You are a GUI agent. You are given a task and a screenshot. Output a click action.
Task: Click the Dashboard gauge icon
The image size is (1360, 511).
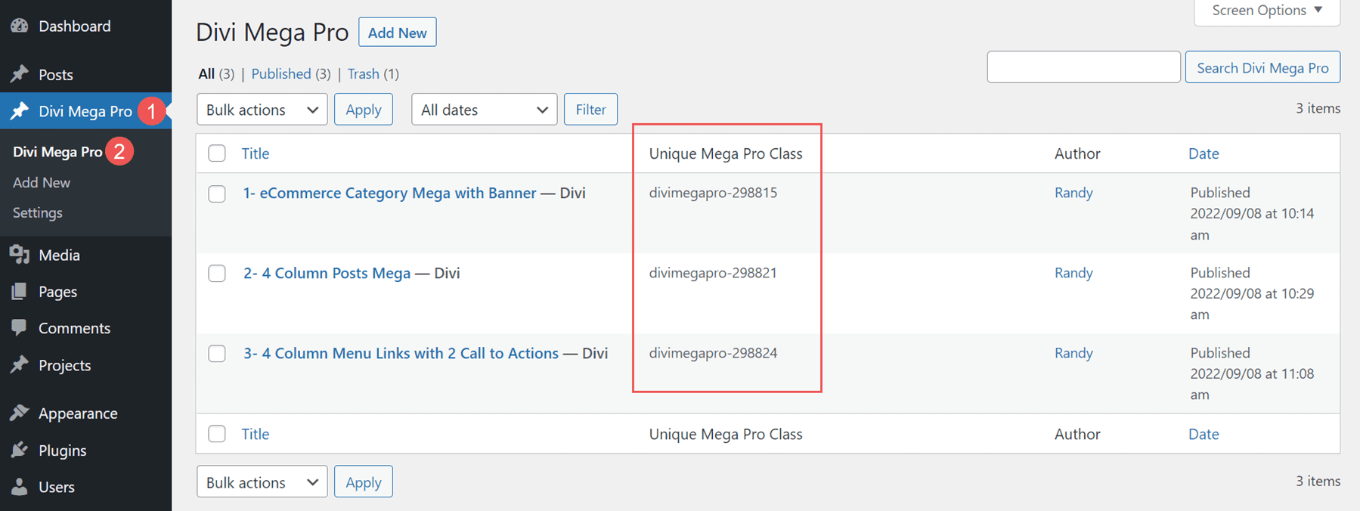click(x=20, y=26)
